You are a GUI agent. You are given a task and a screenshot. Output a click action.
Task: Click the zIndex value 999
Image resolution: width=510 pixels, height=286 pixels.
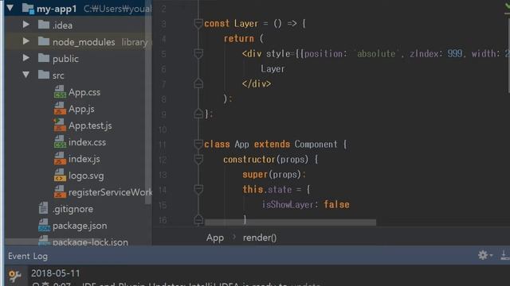(455, 53)
